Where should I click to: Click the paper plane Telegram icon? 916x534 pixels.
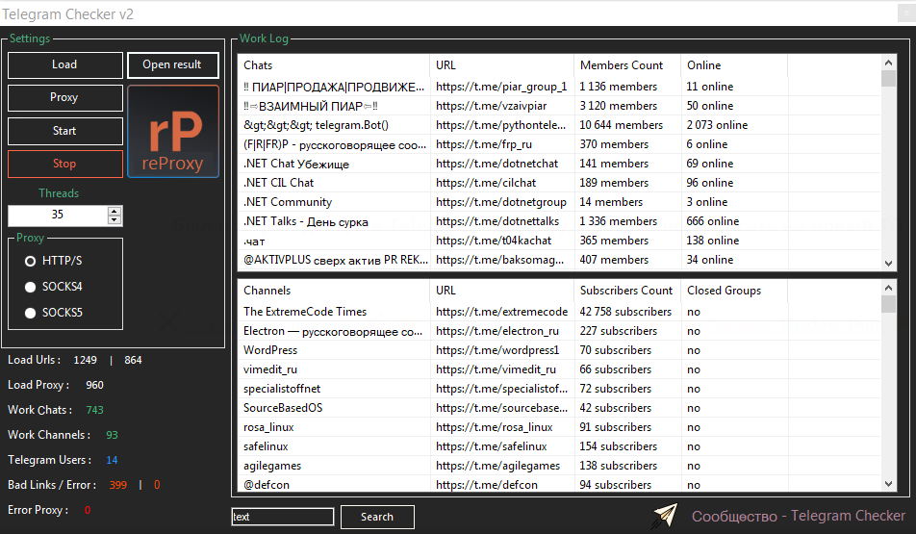tap(666, 516)
